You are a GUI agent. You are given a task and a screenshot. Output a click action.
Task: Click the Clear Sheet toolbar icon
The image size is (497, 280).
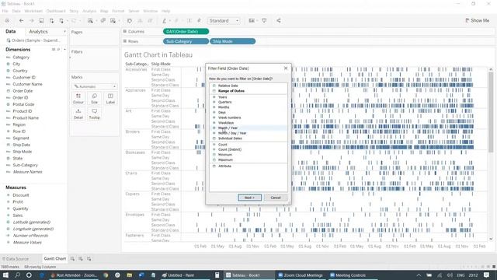113,21
